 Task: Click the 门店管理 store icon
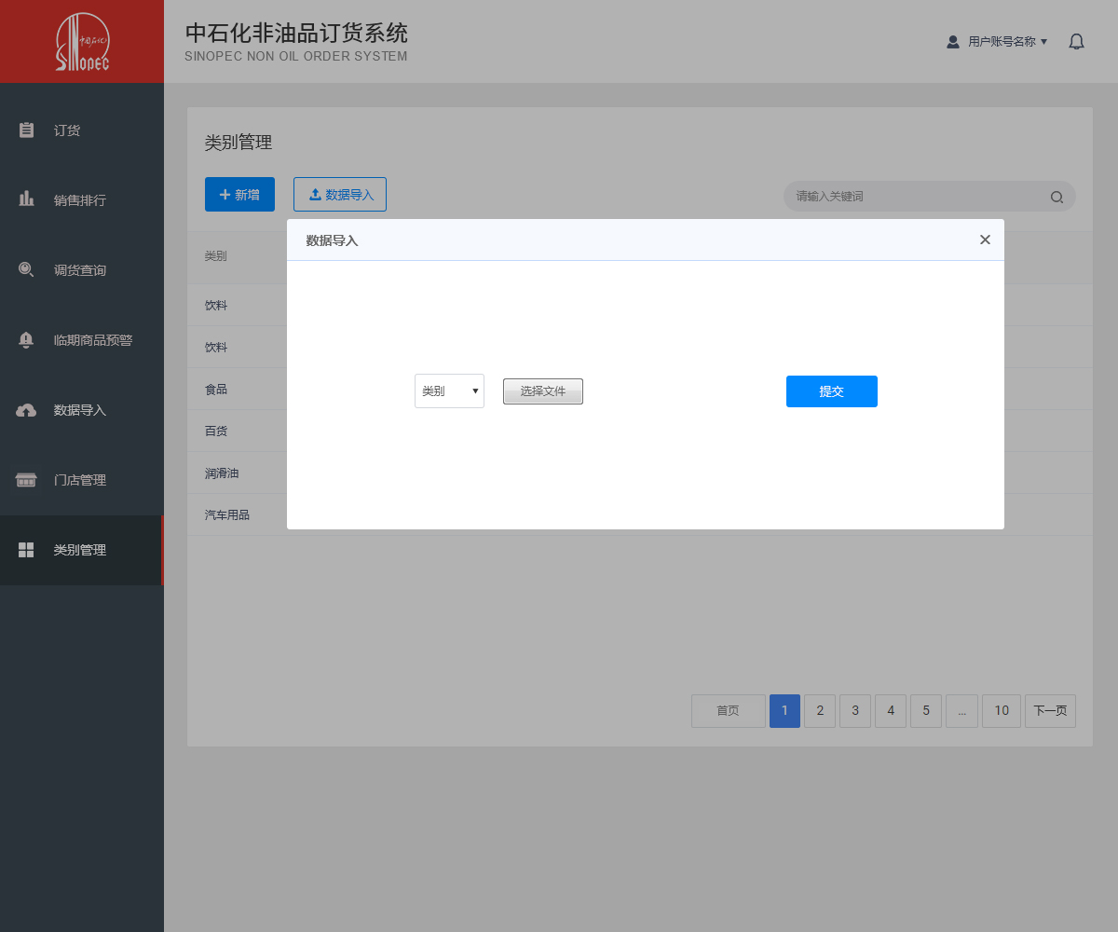(26, 480)
